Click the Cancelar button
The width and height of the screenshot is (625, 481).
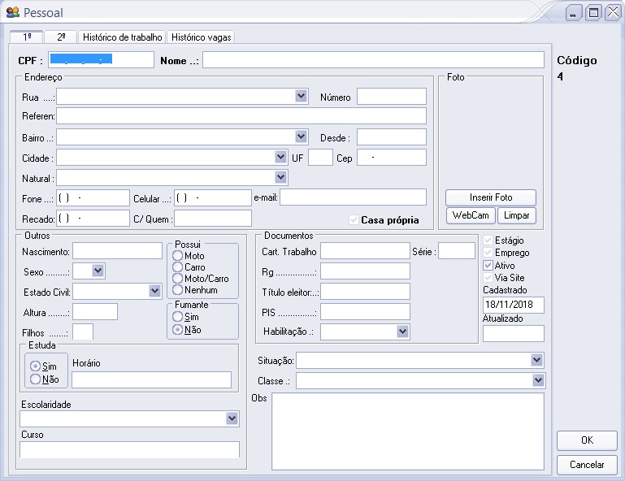(587, 465)
